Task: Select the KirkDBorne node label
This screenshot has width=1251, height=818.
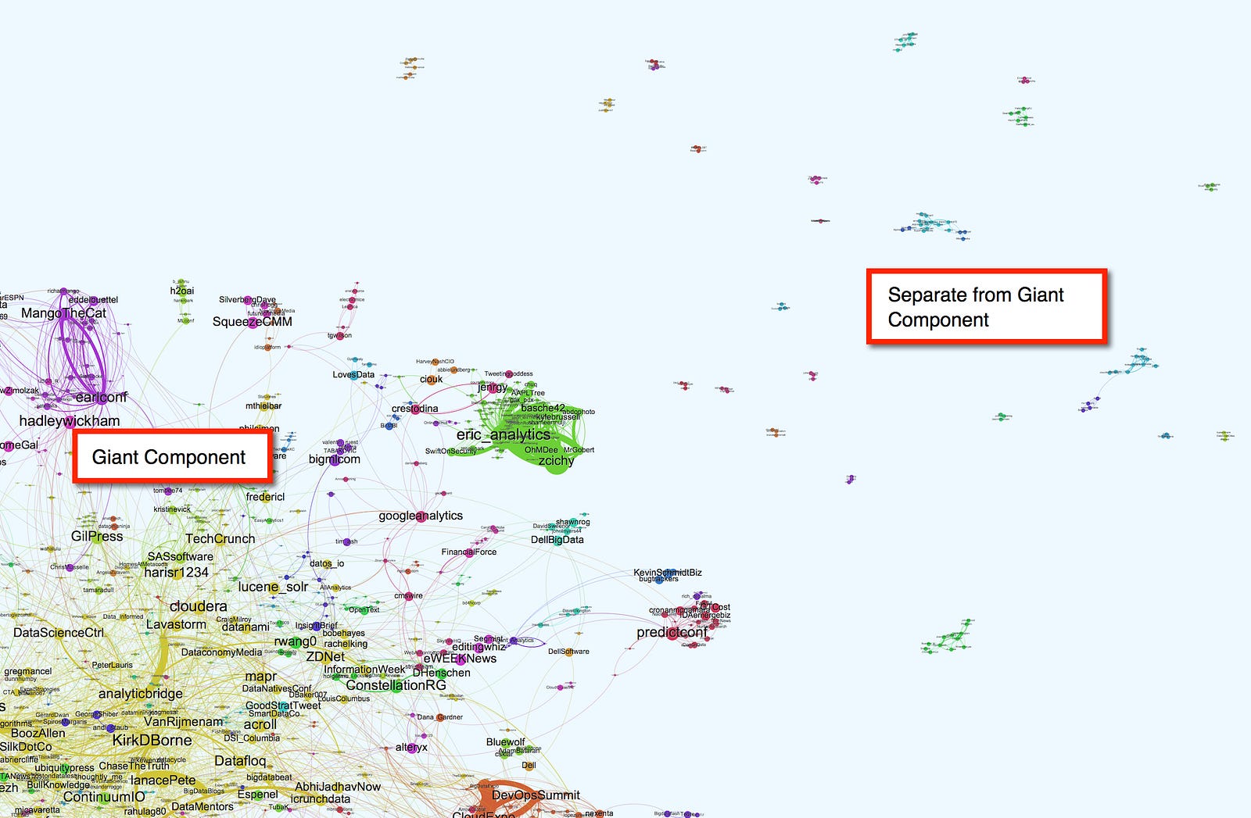Action: (x=152, y=741)
